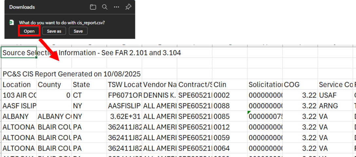Select the county cell containing 0

(54, 95)
